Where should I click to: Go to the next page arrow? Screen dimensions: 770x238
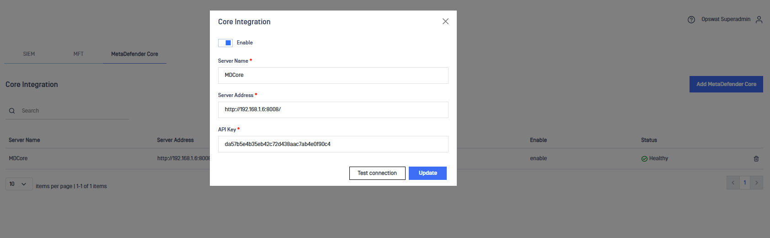(x=757, y=183)
